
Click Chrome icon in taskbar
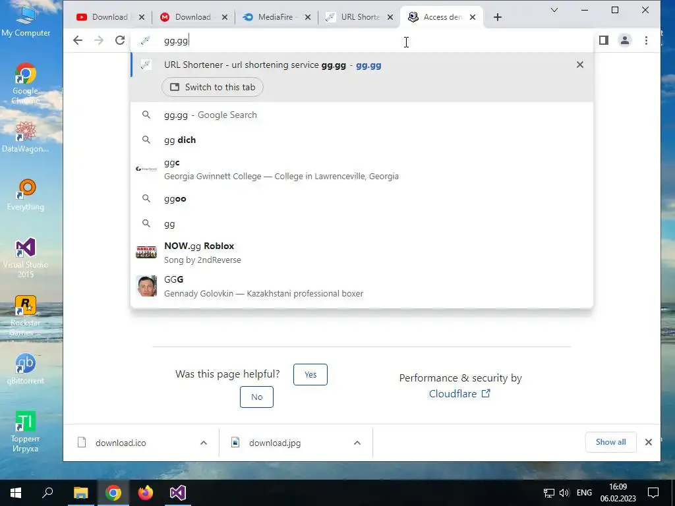point(113,493)
